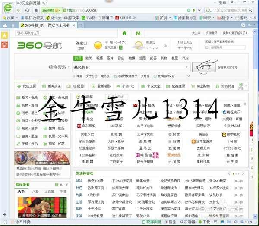This screenshot has width=259, height=226.
Task: Click next arrow in 发现你喜欢 panel
Action: pyautogui.click(x=243, y=174)
